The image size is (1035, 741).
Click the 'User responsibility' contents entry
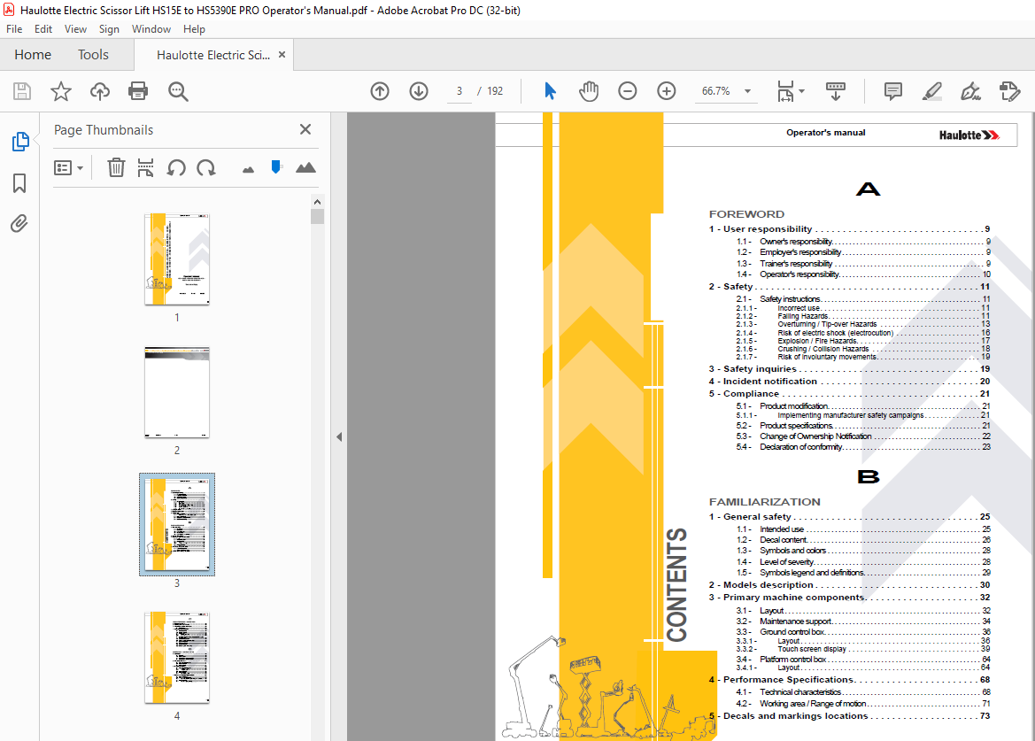pos(850,229)
